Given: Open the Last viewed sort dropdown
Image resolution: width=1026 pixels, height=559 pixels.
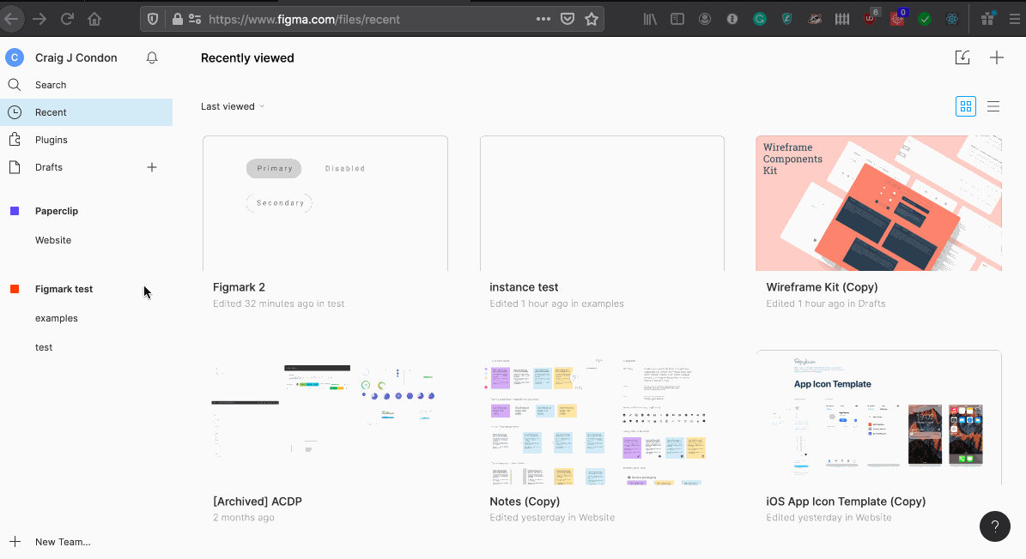Looking at the screenshot, I should [233, 106].
